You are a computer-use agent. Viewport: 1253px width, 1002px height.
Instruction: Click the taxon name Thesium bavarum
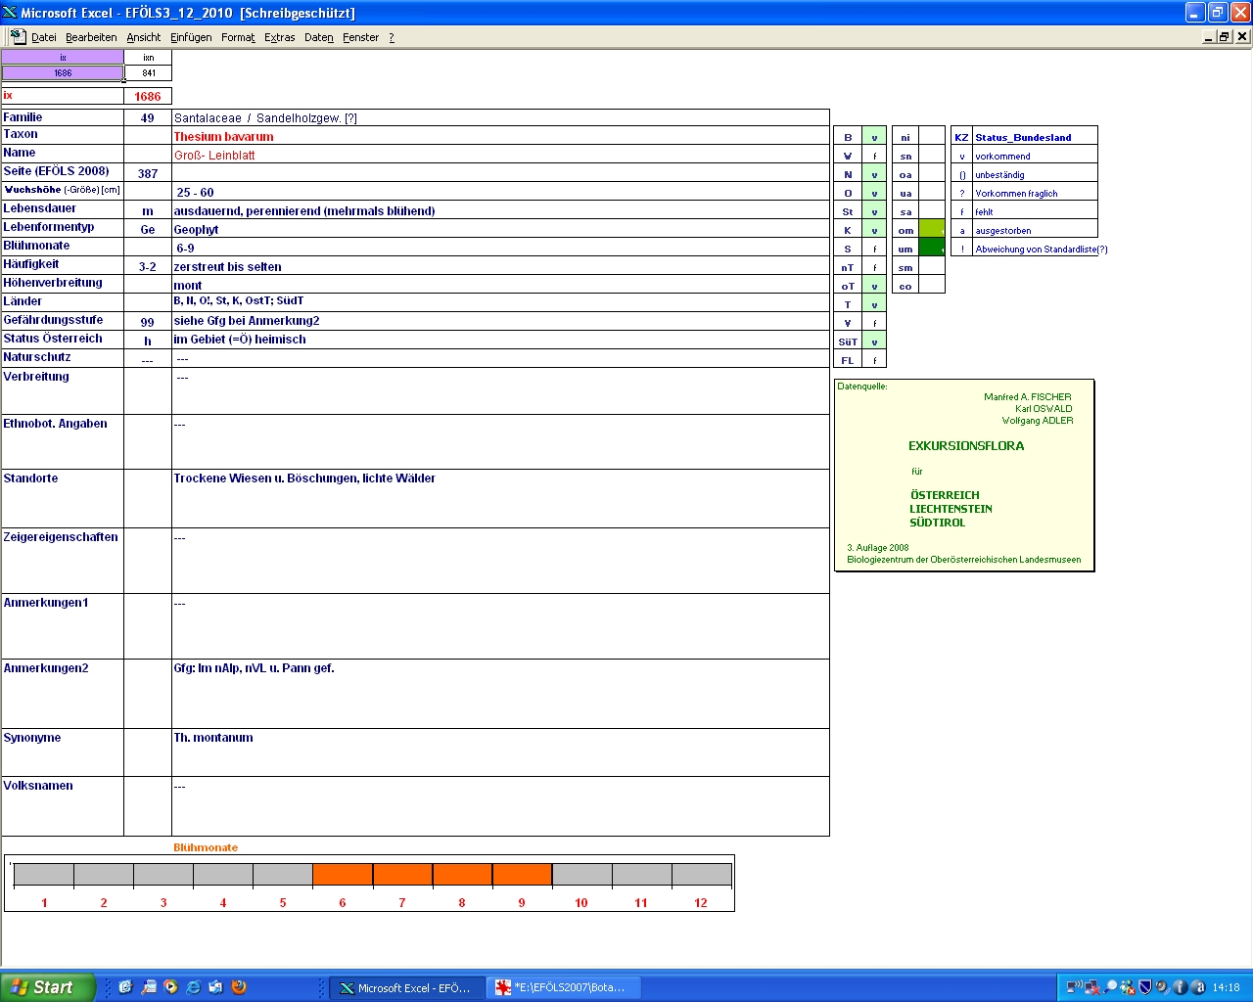pos(223,137)
